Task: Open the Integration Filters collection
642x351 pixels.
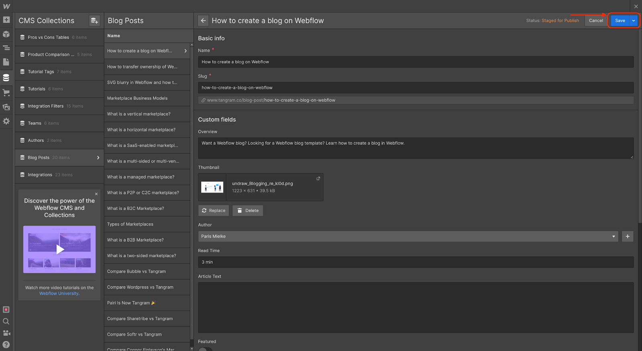Action: click(59, 106)
